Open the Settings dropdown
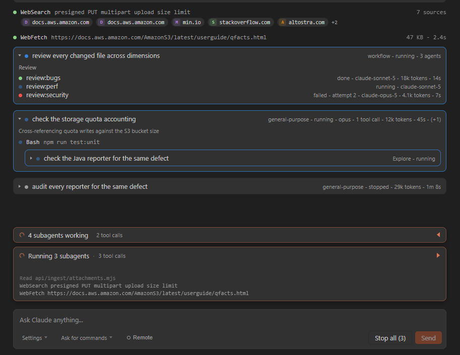The width and height of the screenshot is (460, 355). pos(35,338)
